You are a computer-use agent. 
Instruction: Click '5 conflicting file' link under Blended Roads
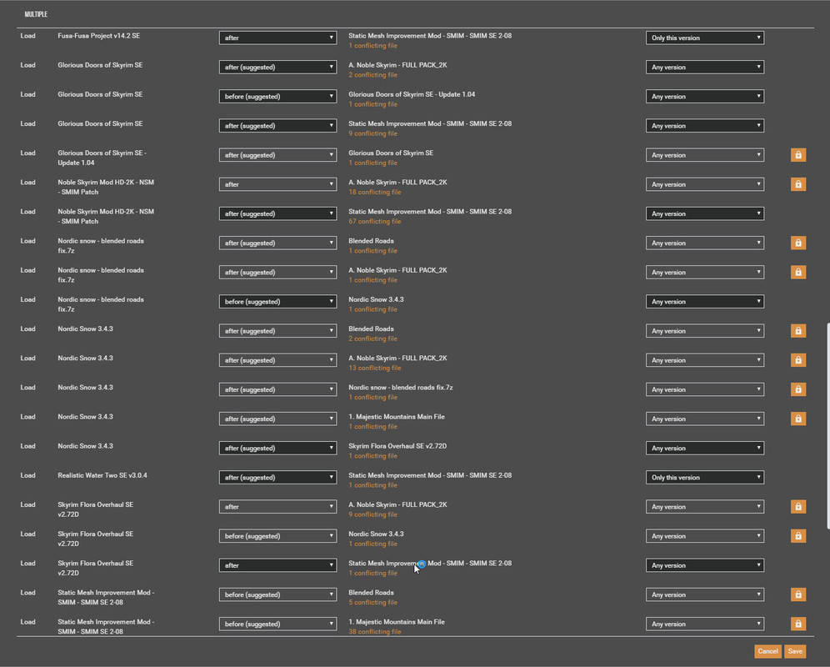[x=372, y=602]
